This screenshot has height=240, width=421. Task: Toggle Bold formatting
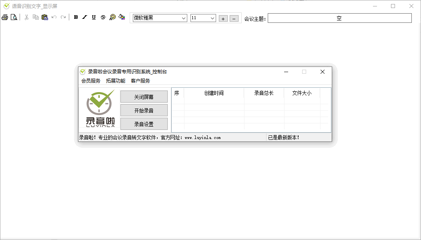pyautogui.click(x=76, y=17)
